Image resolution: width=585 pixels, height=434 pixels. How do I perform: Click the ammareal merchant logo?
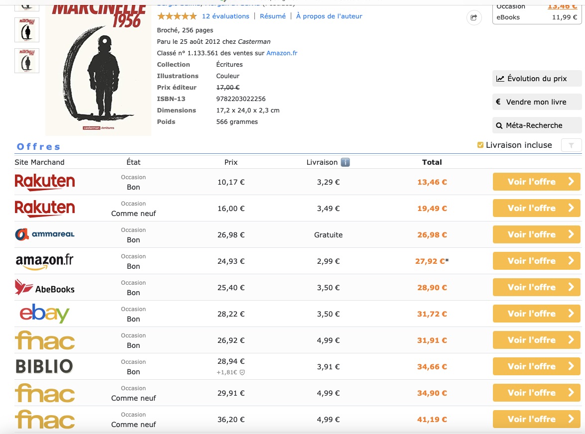pyautogui.click(x=45, y=234)
